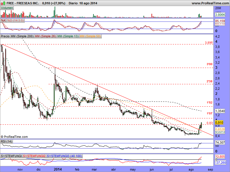230x172 pixels.
Task: Click the sep label on time axis
Action: 210,169
